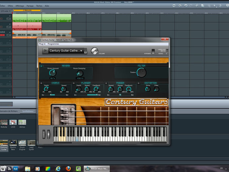229x172 pixels.
Task: Expand the second track's options arrow
Action: (x=10, y=24)
